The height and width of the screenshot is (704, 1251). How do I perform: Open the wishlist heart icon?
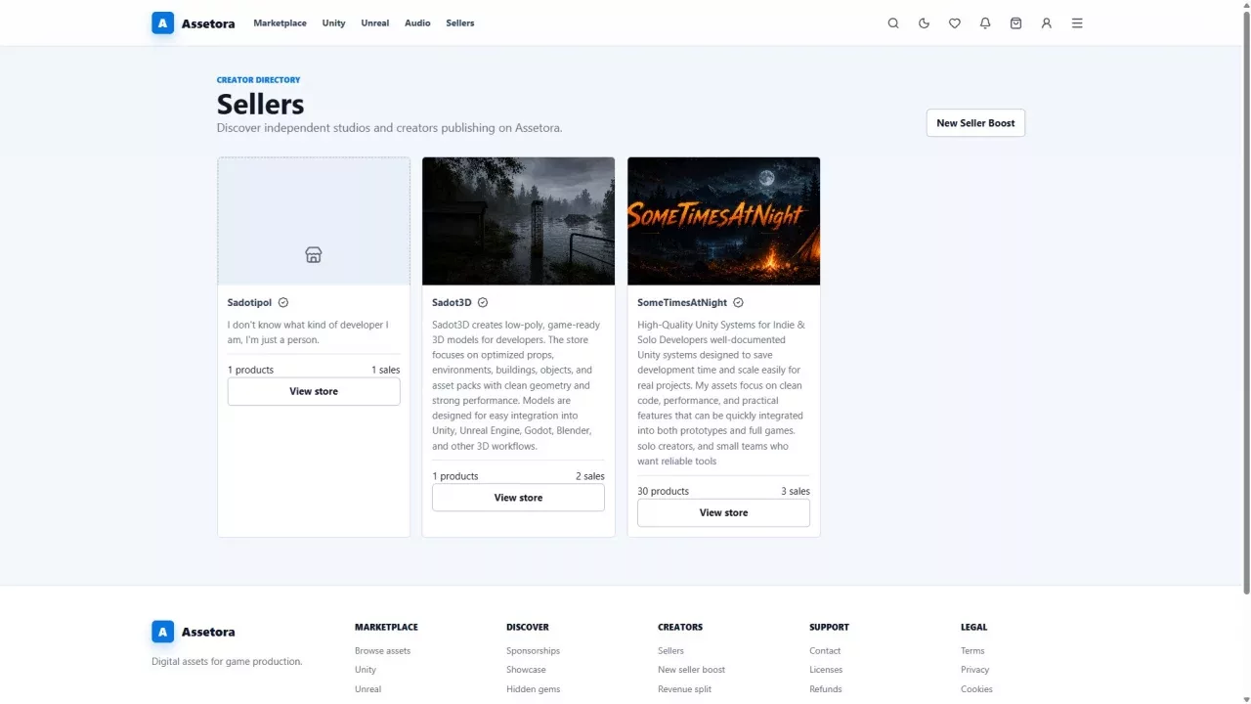pyautogui.click(x=955, y=23)
